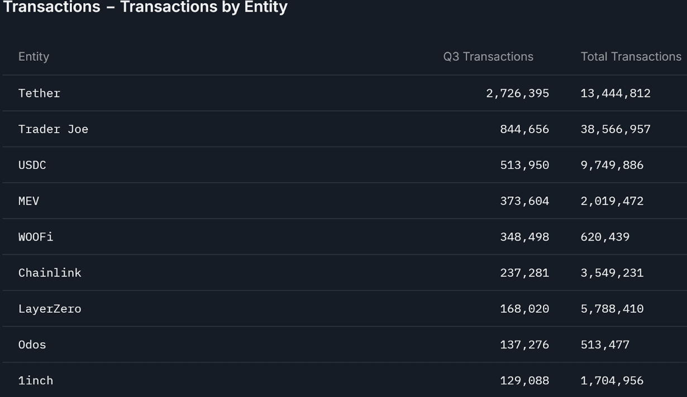687x397 pixels.
Task: Click Trader Joe's total 38,566,957
Action: 616,129
